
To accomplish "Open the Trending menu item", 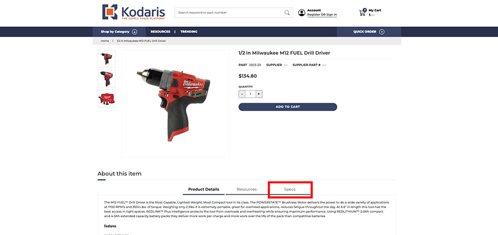I will click(x=189, y=31).
